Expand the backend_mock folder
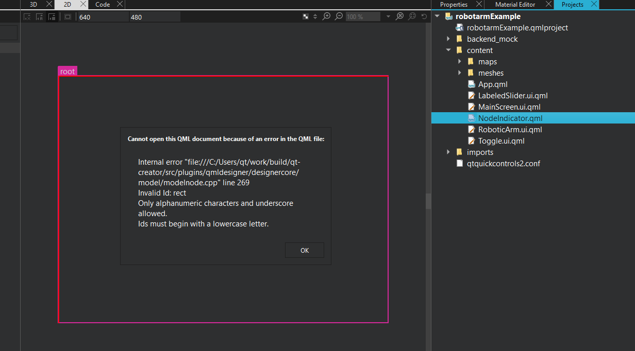Image resolution: width=635 pixels, height=351 pixels. (448, 39)
